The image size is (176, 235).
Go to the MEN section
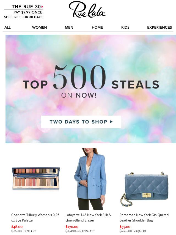click(69, 28)
